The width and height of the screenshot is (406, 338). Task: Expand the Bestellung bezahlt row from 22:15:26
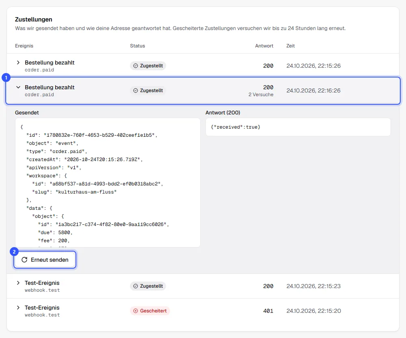pyautogui.click(x=18, y=62)
